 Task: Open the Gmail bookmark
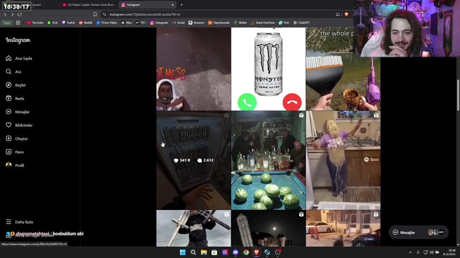pos(178,23)
